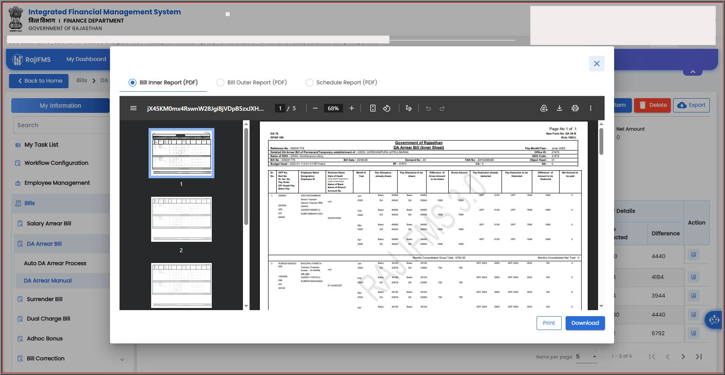Zoom in the PDF with plus icon
Image resolution: width=725 pixels, height=375 pixels.
click(352, 108)
